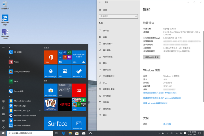Open change product key or upgrade link
This screenshot has width=204, height=136.
pyautogui.click(x=160, y=93)
